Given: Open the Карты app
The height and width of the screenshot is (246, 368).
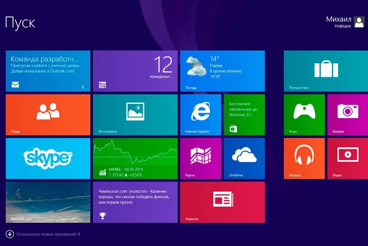Looking at the screenshot, I should click(201, 158).
